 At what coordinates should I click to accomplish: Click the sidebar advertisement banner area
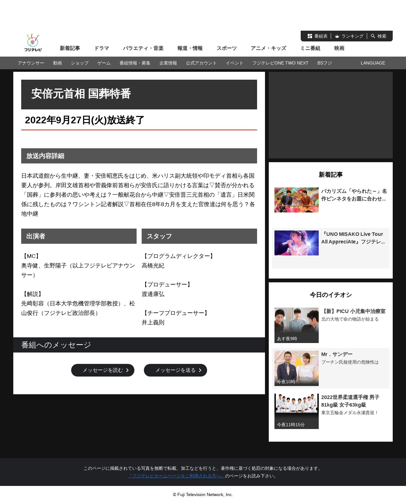[x=331, y=115]
